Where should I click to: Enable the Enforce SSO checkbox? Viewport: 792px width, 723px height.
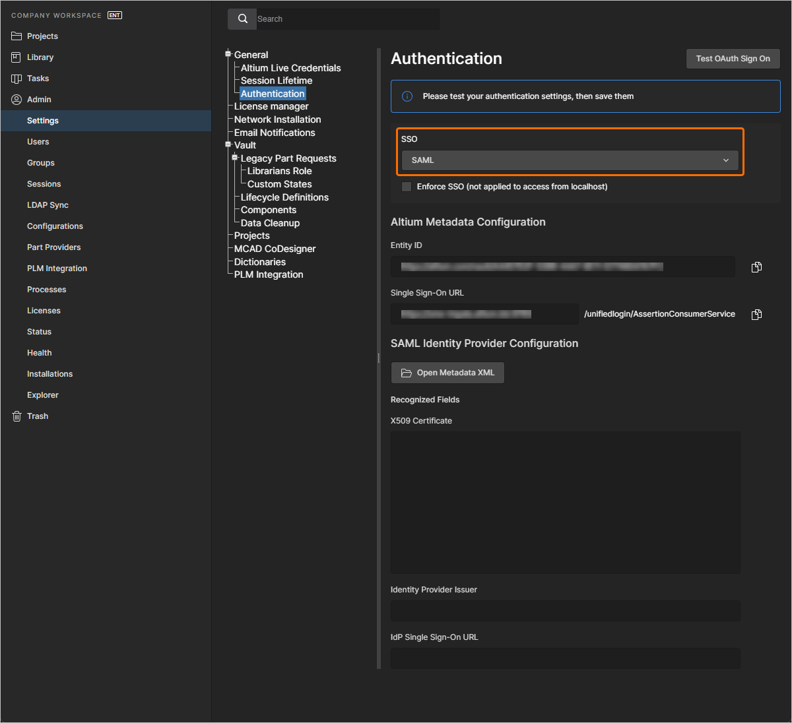tap(407, 187)
